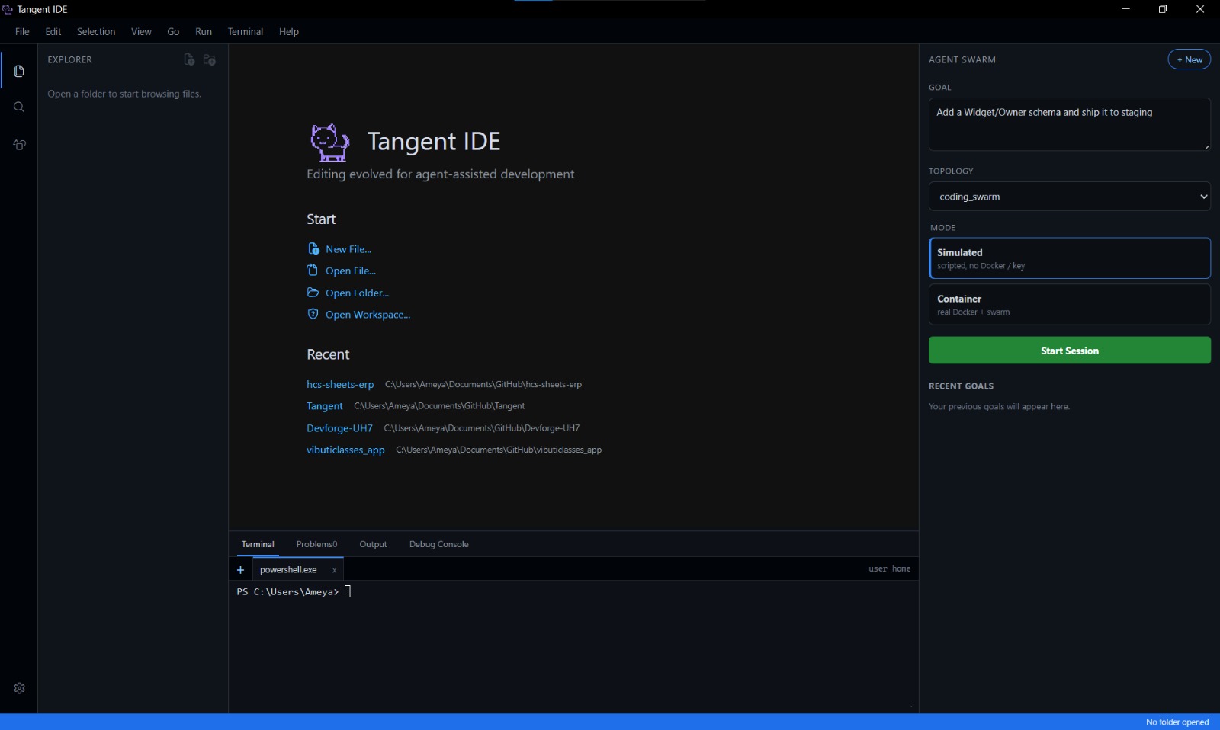The width and height of the screenshot is (1220, 730).
Task: Close the powershell.exe terminal tab
Action: (x=334, y=570)
